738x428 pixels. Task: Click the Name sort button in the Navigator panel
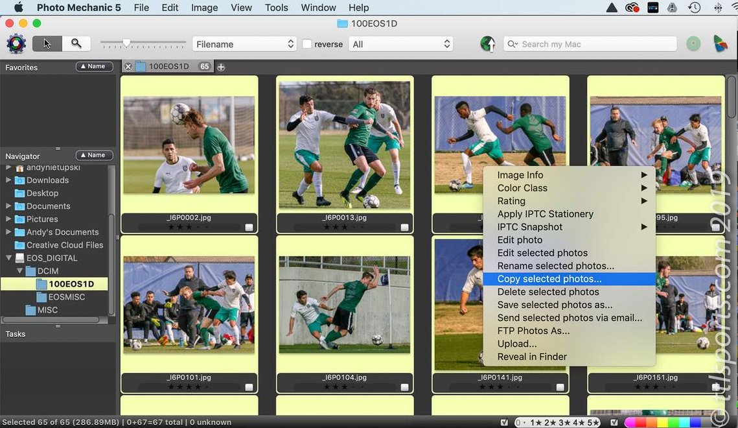click(x=94, y=155)
